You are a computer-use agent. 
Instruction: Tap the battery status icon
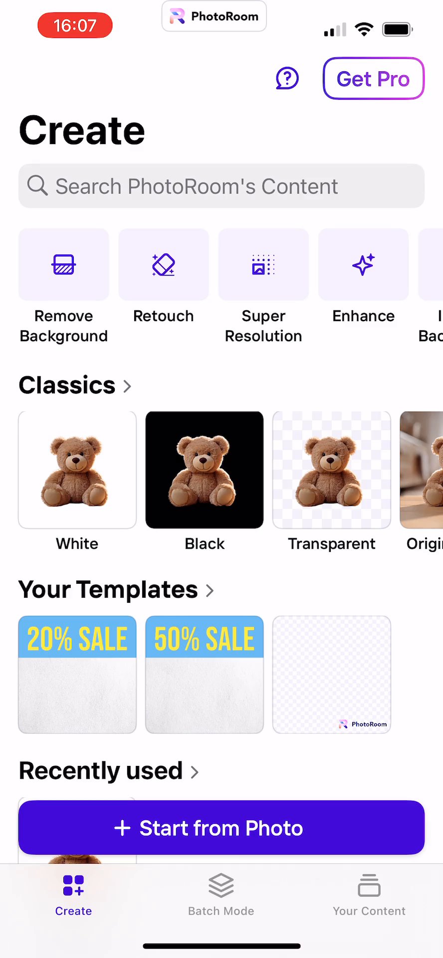pyautogui.click(x=398, y=29)
